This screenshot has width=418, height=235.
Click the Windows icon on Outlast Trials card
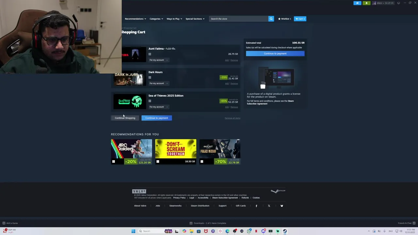(202, 162)
